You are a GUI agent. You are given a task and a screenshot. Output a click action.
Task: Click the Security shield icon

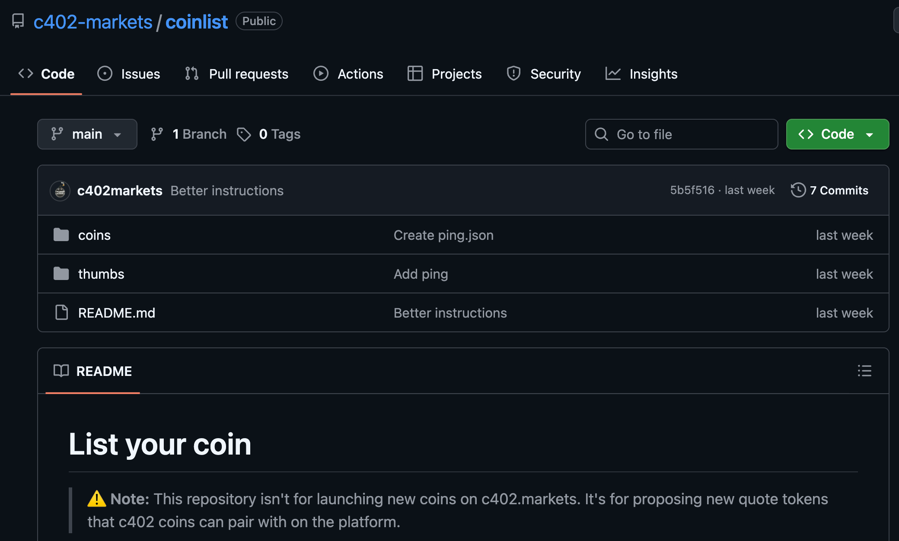513,73
